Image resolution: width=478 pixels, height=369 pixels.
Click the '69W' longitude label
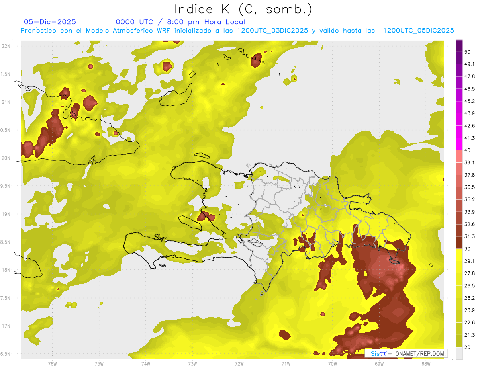pos(379,363)
